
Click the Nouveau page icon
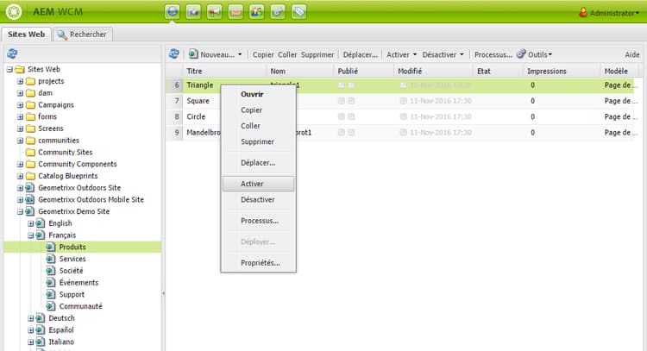tap(193, 54)
